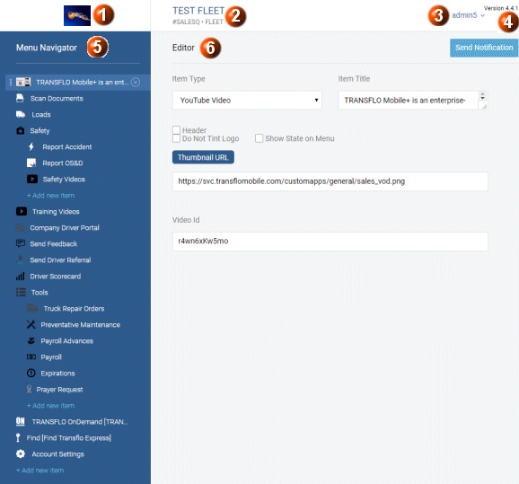Click the Expirations alert icon

click(x=31, y=373)
